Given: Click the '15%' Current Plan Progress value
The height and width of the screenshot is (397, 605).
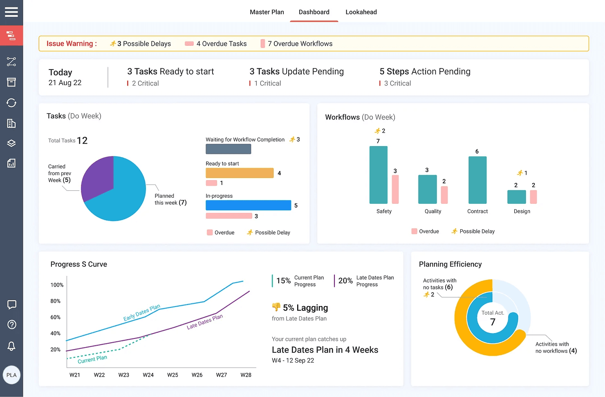Looking at the screenshot, I should click(x=283, y=281).
